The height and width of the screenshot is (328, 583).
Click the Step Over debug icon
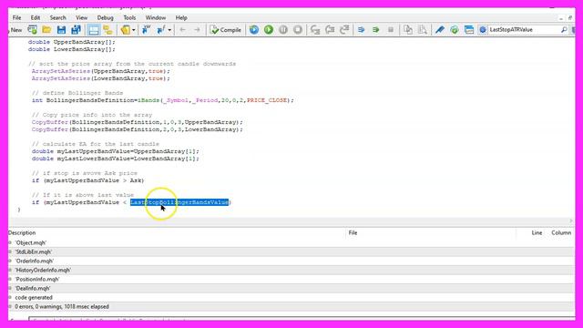tap(330, 30)
